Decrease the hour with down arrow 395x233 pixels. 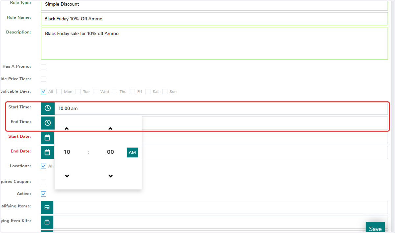(67, 176)
